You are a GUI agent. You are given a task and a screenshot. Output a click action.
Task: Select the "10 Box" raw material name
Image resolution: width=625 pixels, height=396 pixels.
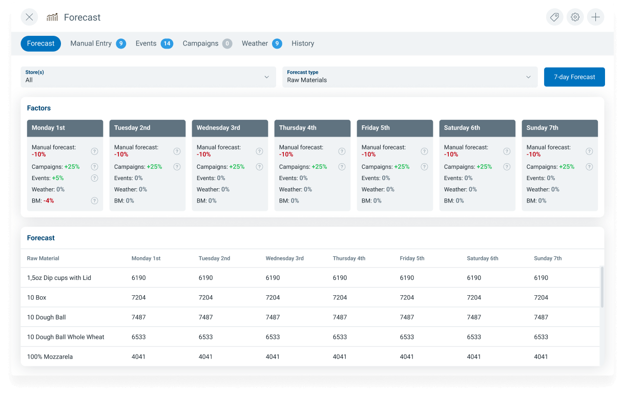[x=37, y=297]
